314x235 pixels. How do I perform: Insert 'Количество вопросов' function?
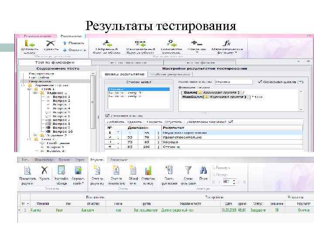point(171,47)
